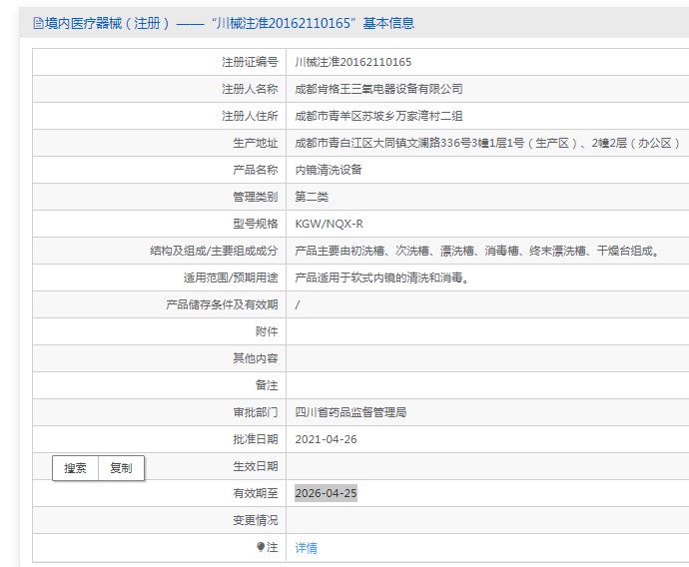Click the 产品储存条件及有效期 label
Viewport: 689px width, 567px height.
click(x=222, y=304)
